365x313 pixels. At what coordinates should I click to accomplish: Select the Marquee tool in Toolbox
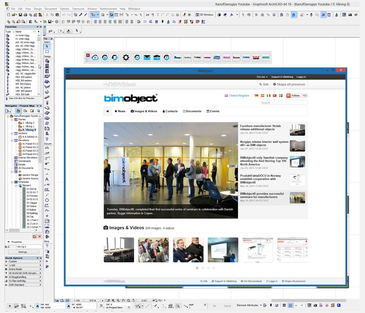[x=47, y=51]
